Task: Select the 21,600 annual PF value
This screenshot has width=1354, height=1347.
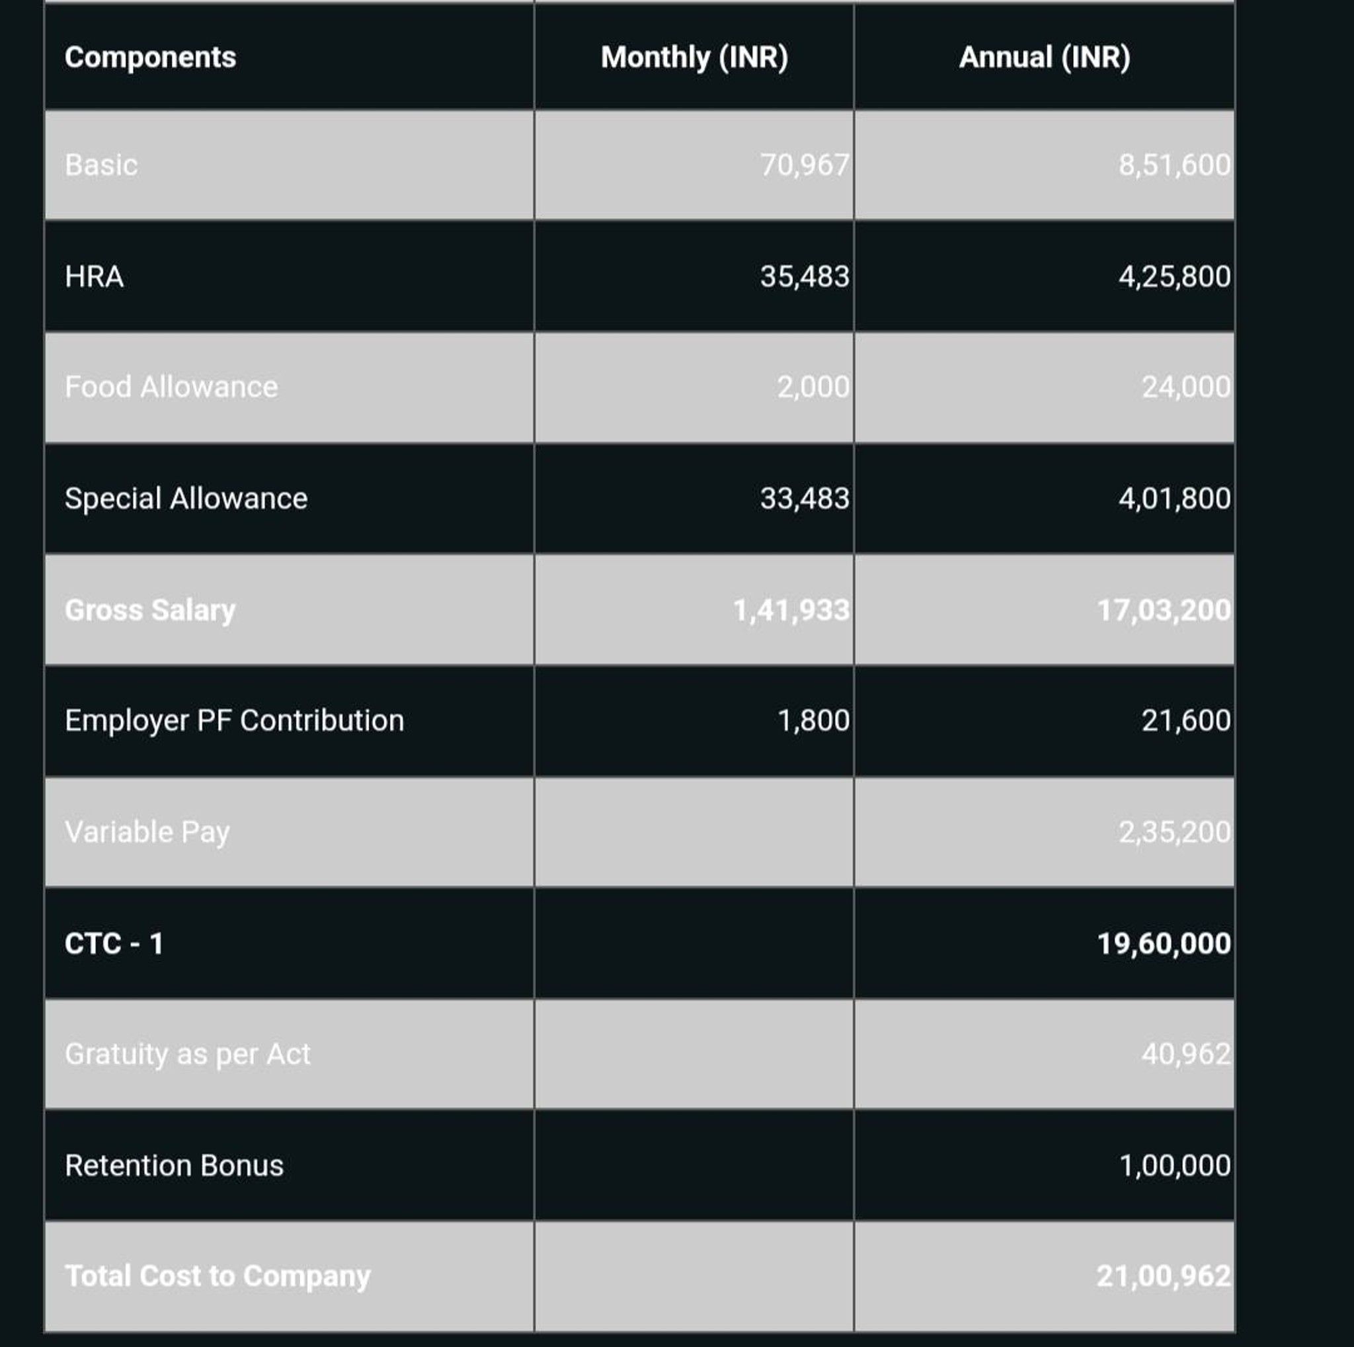Action: point(1186,721)
